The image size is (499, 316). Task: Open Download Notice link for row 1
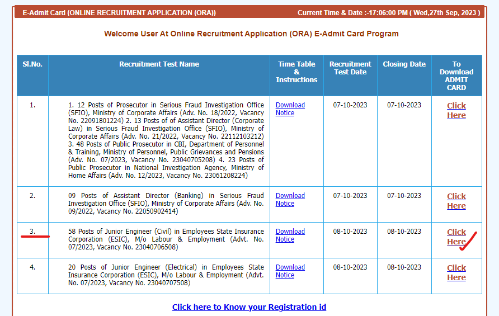(290, 109)
